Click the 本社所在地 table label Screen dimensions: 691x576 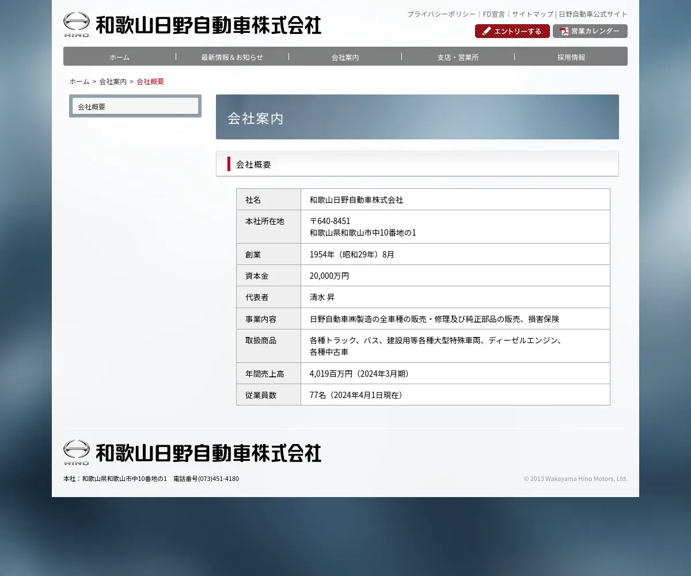(x=264, y=221)
